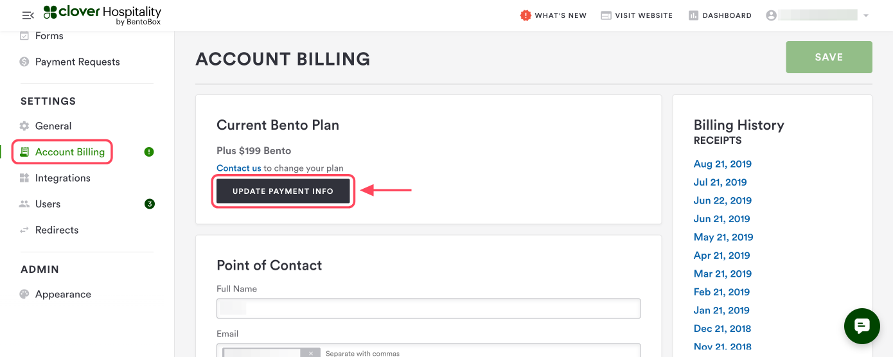Click the Users badge showing 3
Viewport: 893px width, 357px height.
coord(150,204)
